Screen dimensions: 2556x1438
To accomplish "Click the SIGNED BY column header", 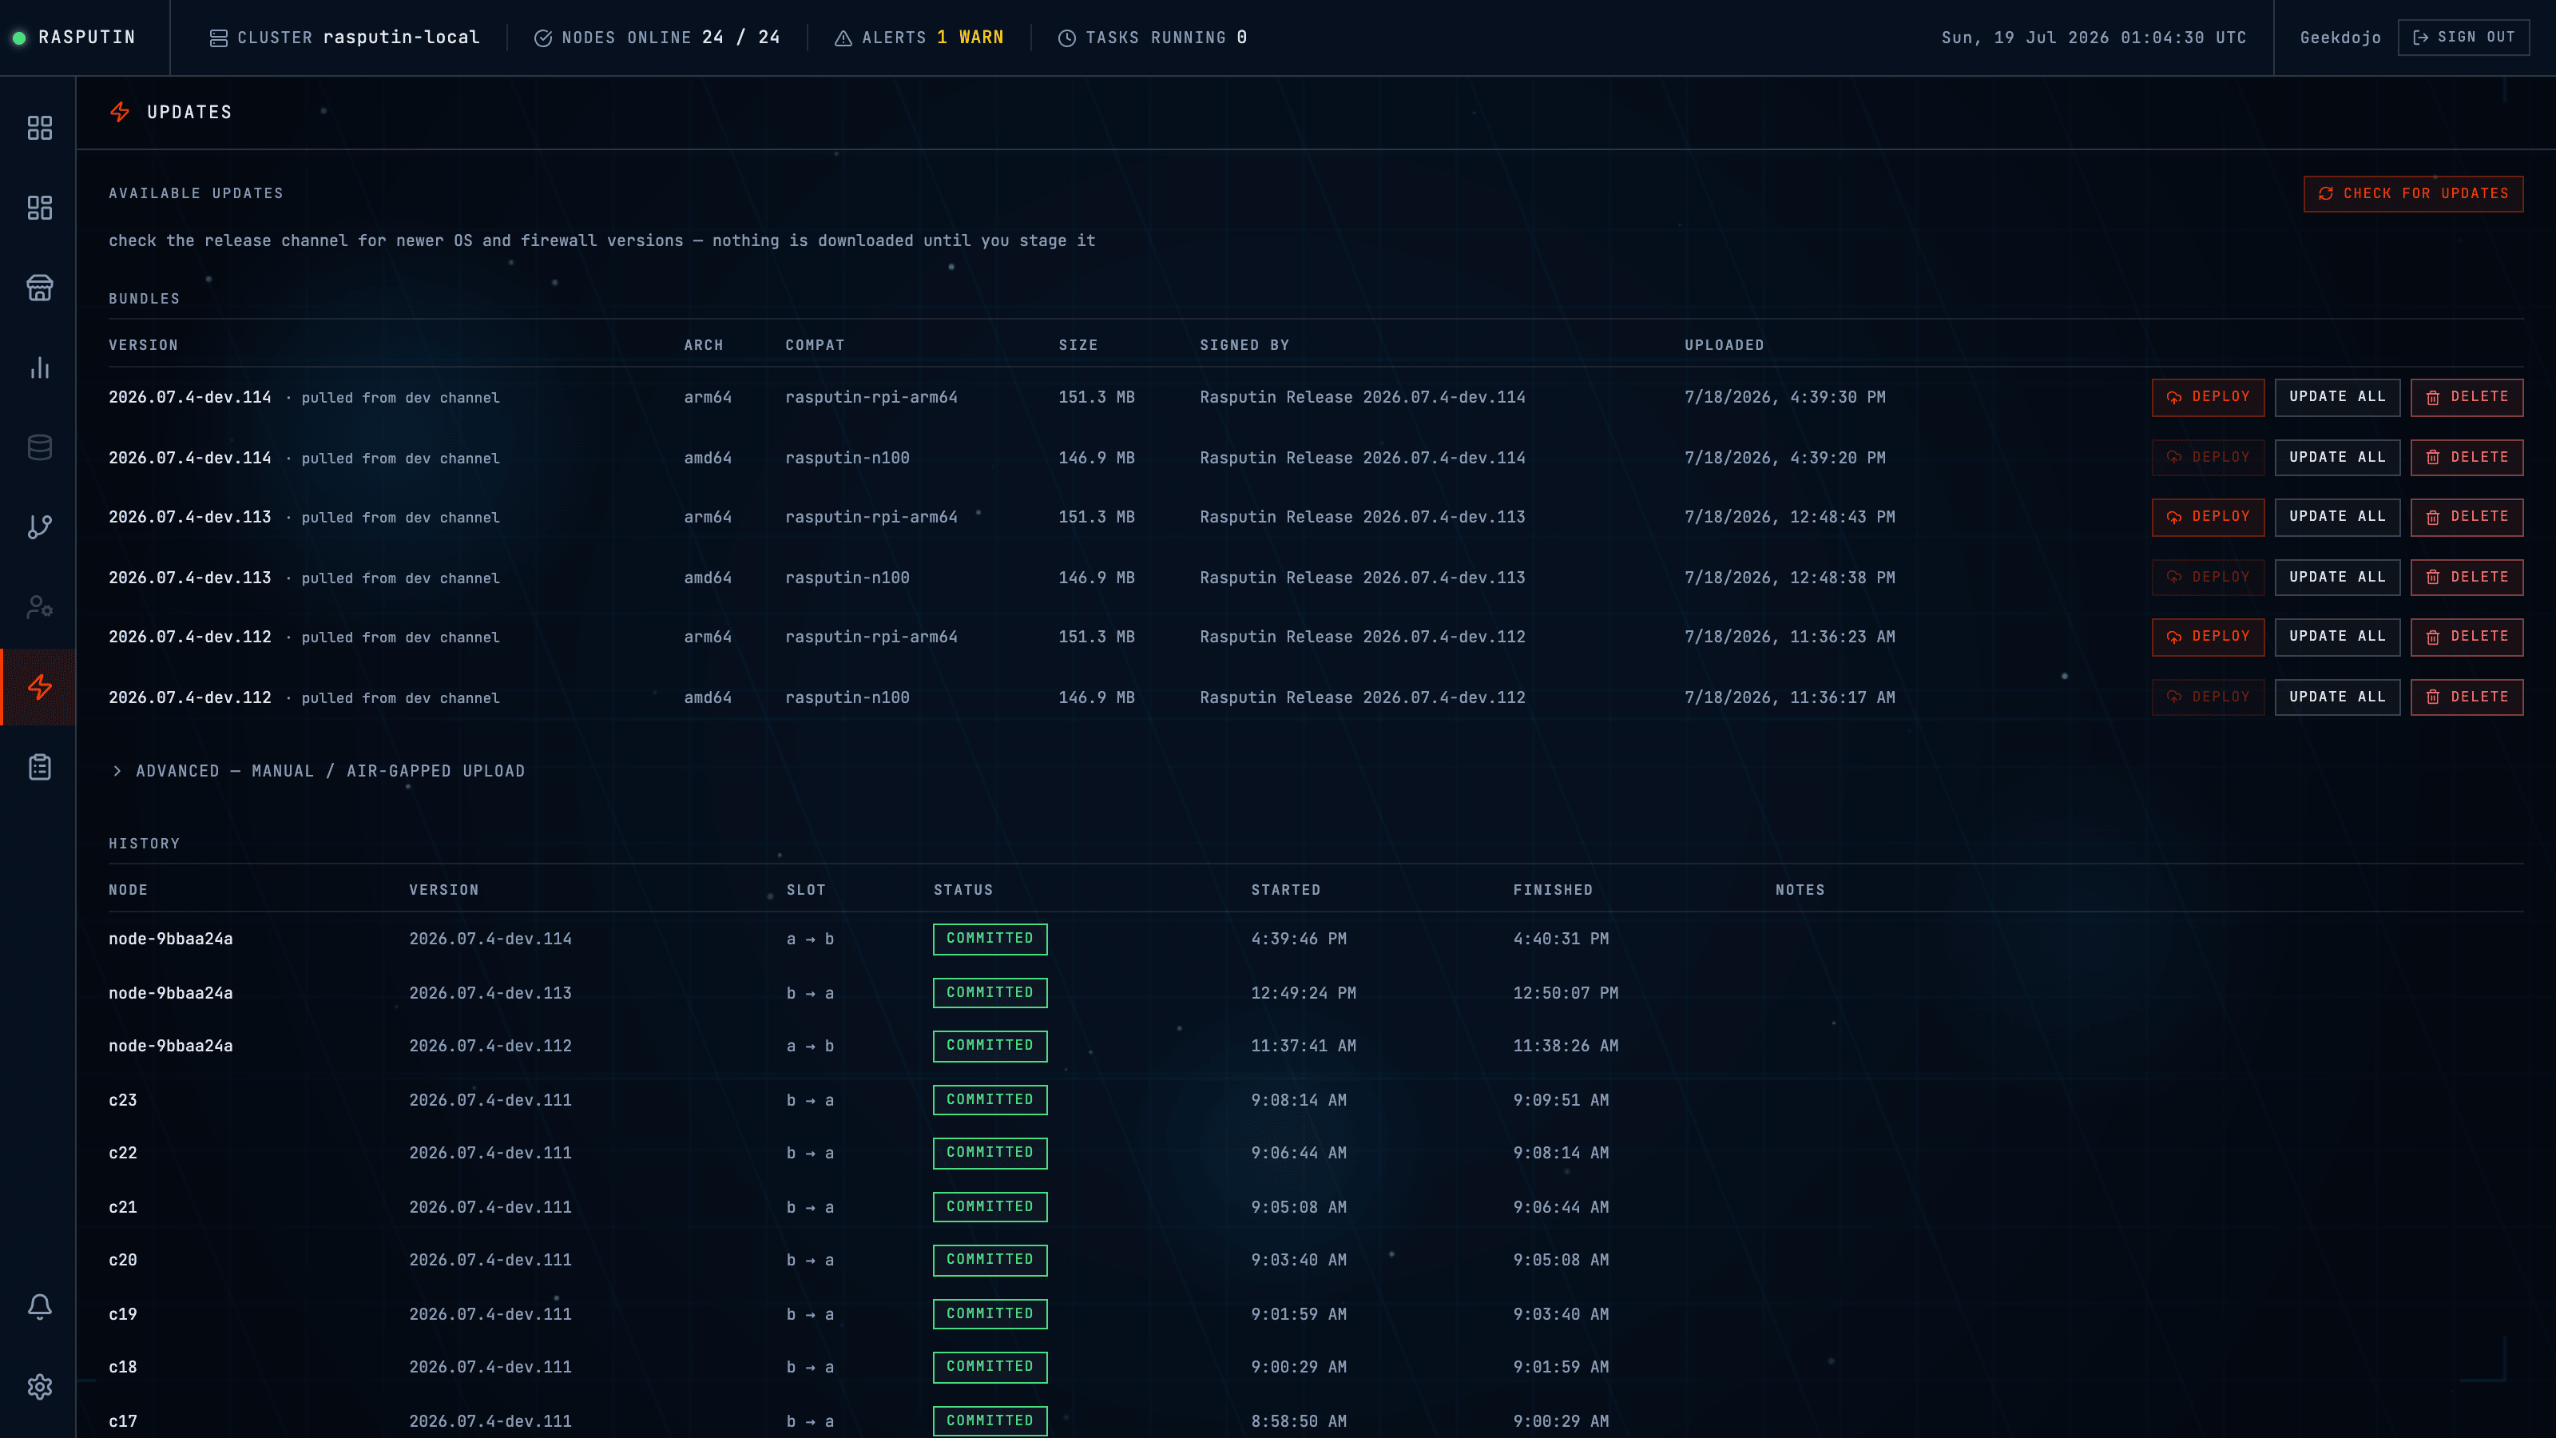I will point(1244,345).
